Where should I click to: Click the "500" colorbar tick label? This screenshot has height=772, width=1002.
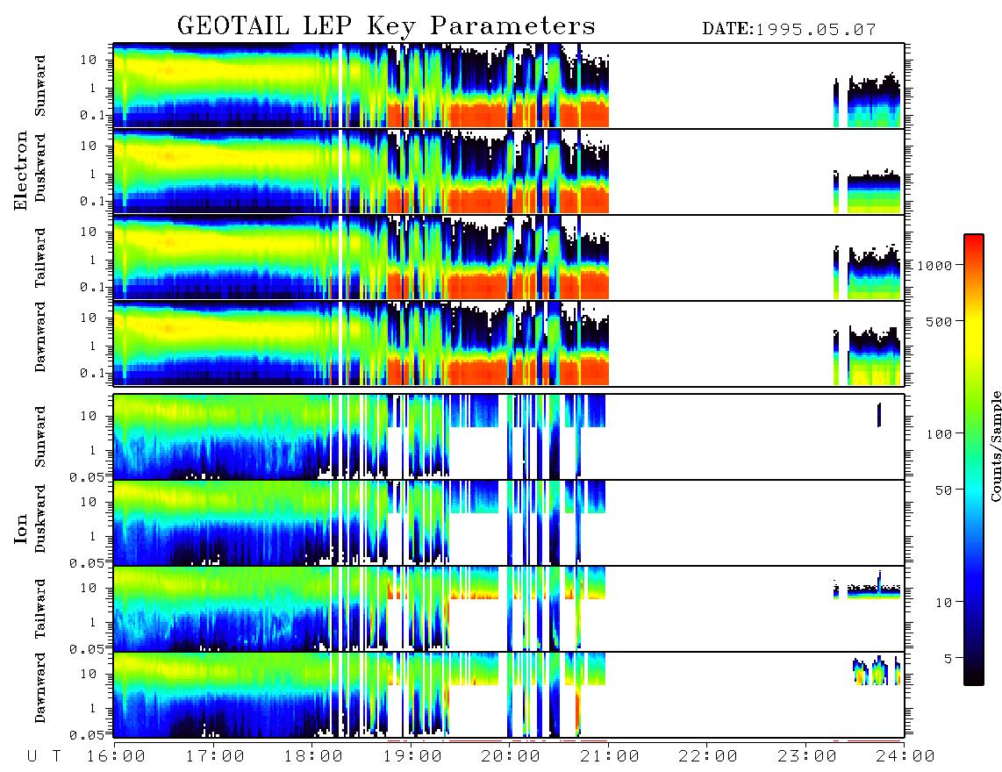939,321
